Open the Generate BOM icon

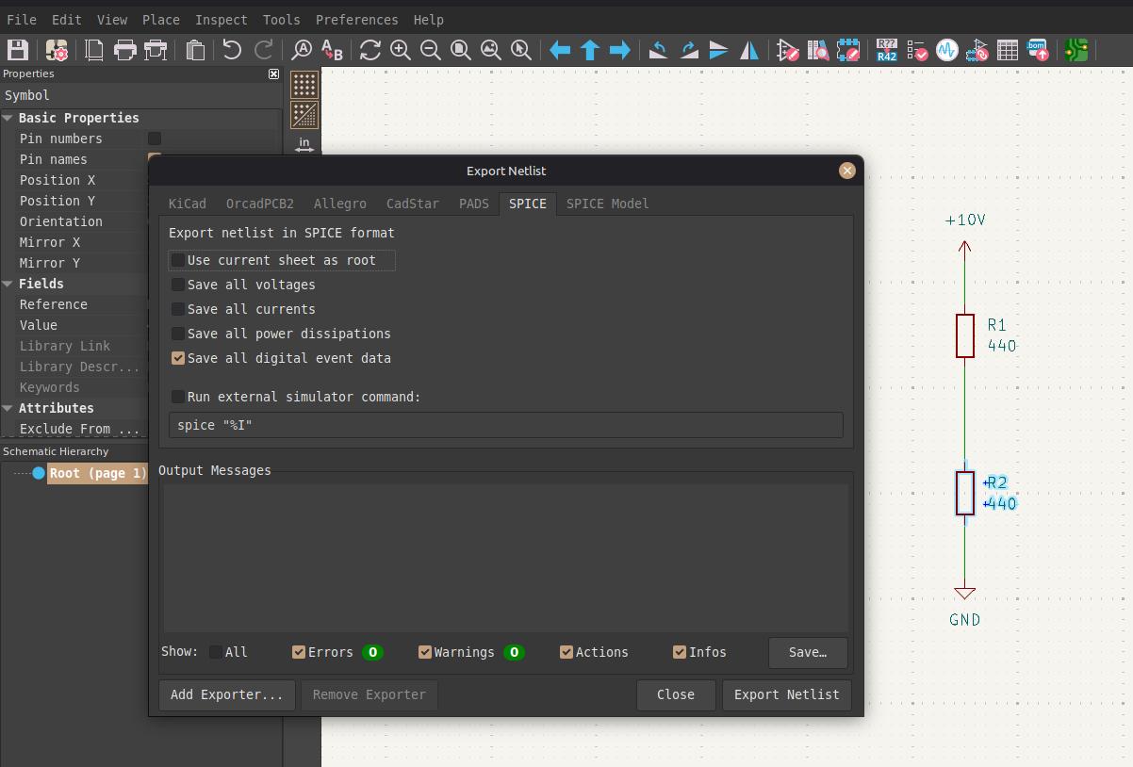click(1037, 50)
